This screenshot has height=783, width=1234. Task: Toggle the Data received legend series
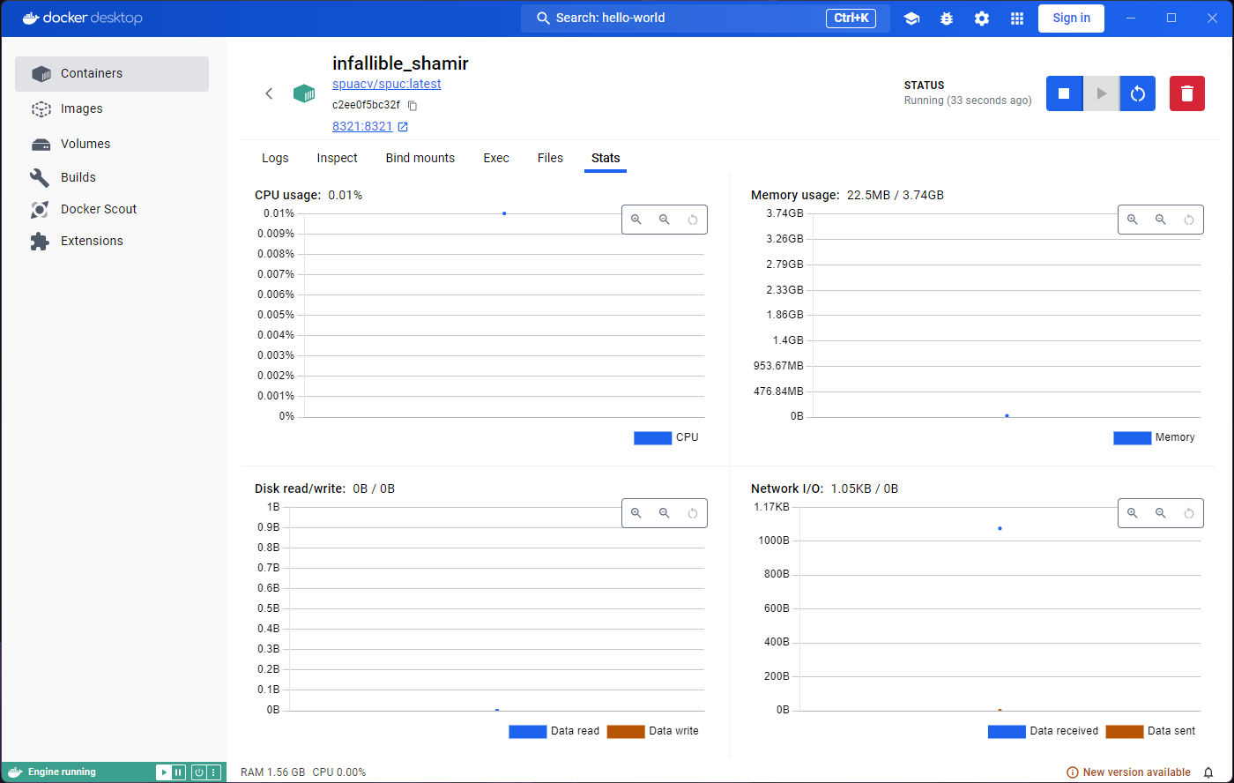coord(1043,731)
